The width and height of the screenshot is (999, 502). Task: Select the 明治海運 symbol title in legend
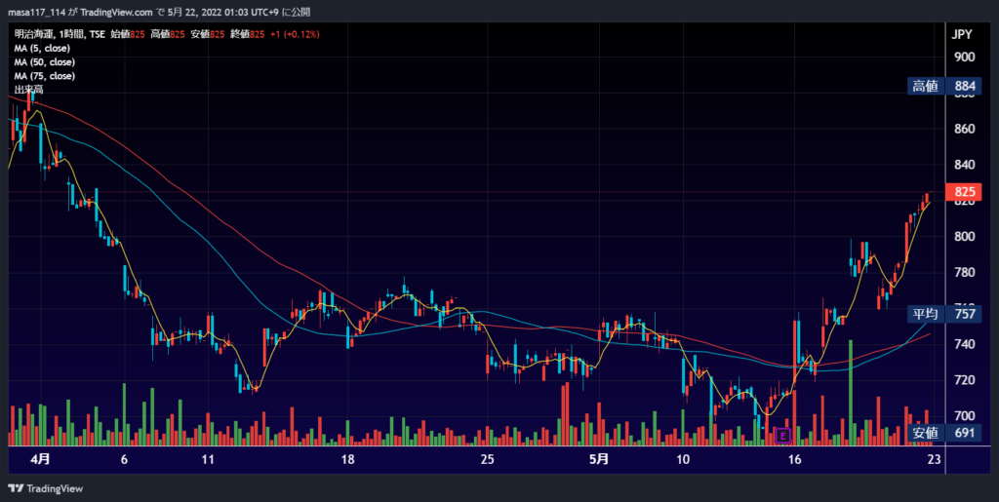33,34
